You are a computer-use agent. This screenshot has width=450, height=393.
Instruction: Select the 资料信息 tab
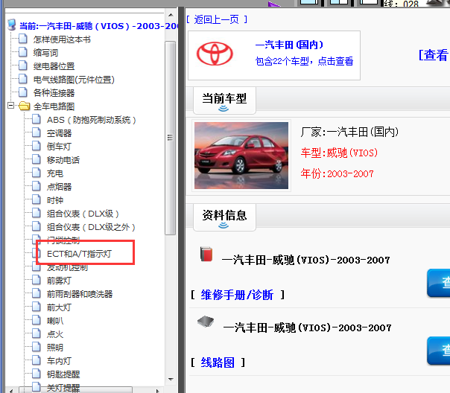(224, 217)
